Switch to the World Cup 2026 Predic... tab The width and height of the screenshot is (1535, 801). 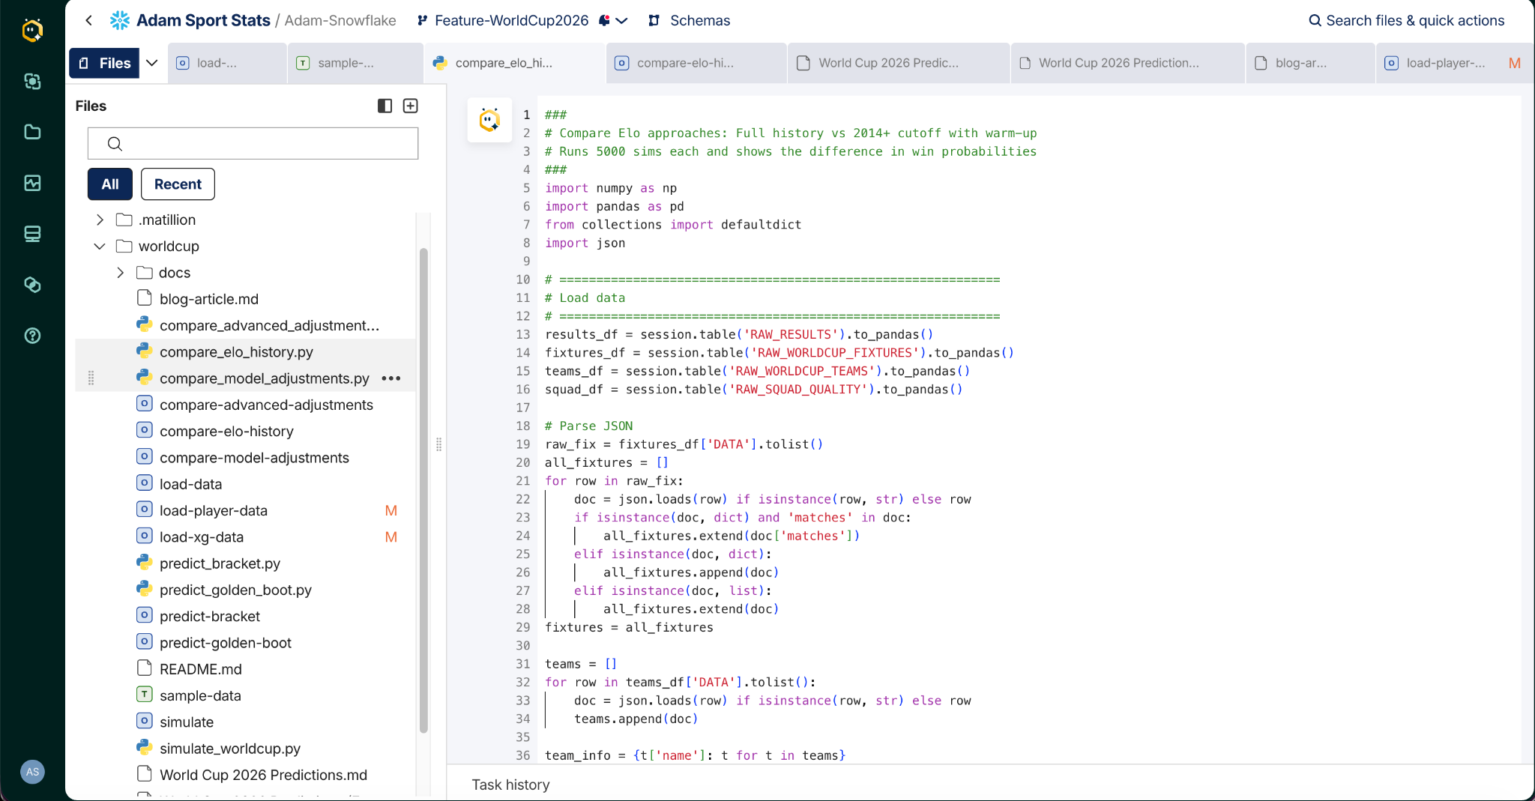coord(898,63)
